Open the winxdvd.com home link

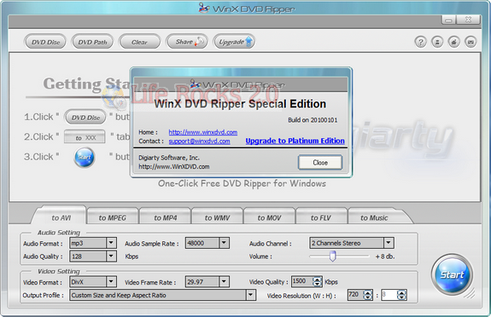click(x=203, y=132)
